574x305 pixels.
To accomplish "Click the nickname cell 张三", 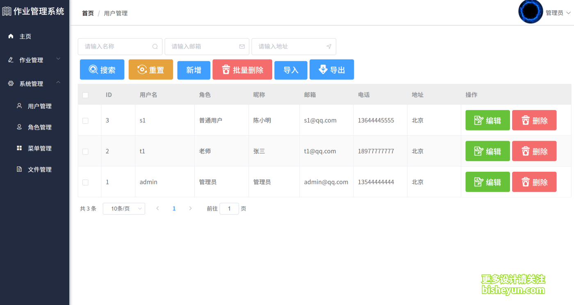I will click(x=259, y=151).
